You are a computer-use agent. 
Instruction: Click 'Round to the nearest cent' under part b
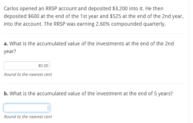click(28, 116)
